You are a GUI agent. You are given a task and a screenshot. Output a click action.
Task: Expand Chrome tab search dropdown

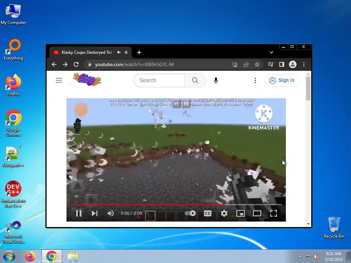coord(271,52)
